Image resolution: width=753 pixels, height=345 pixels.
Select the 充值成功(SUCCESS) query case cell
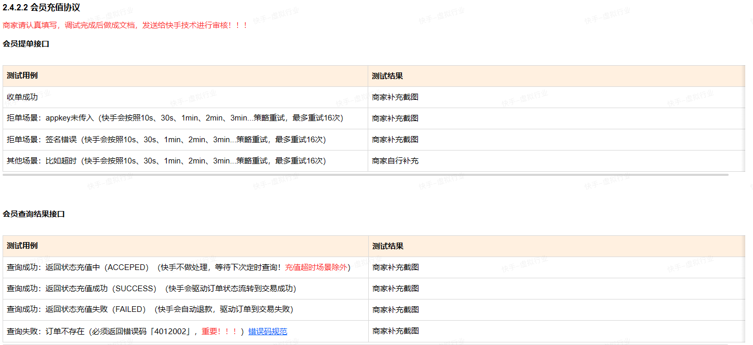click(185, 289)
